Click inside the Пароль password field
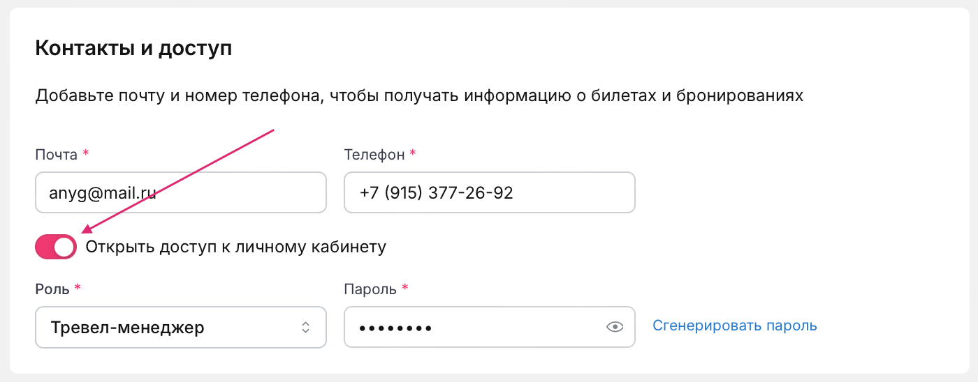 coord(475,327)
